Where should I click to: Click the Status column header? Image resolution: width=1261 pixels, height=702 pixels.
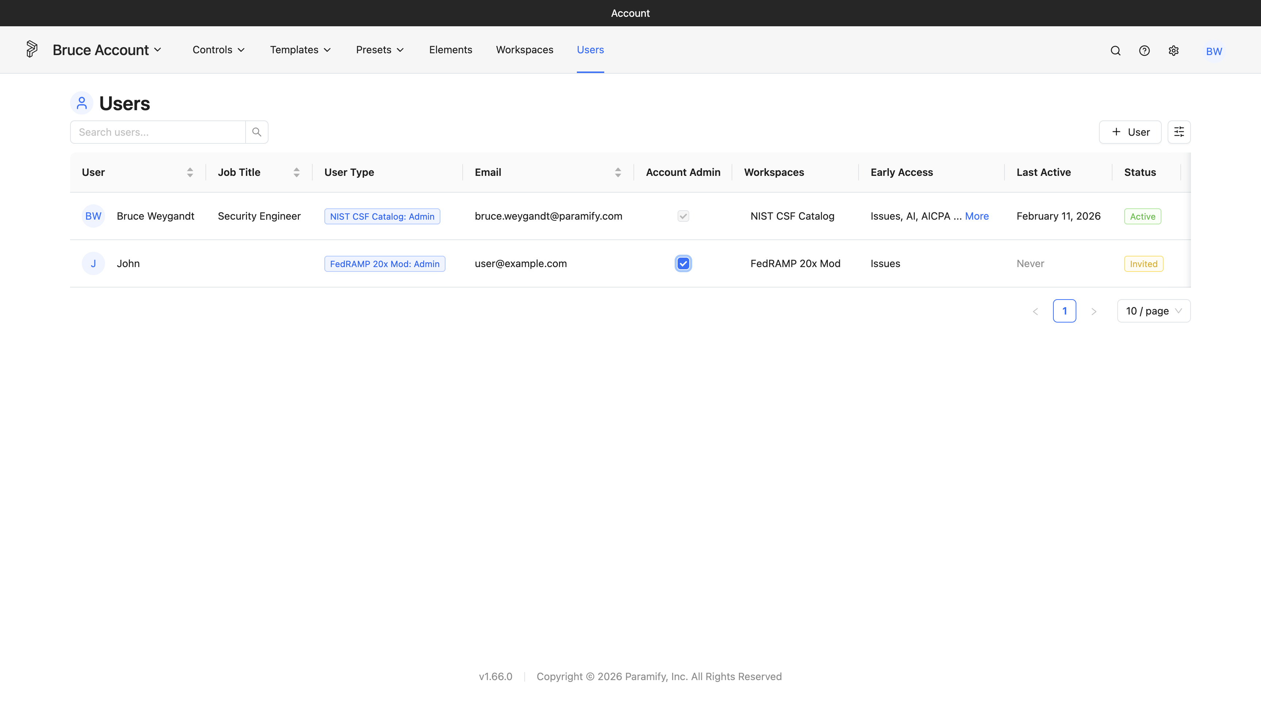coord(1139,172)
